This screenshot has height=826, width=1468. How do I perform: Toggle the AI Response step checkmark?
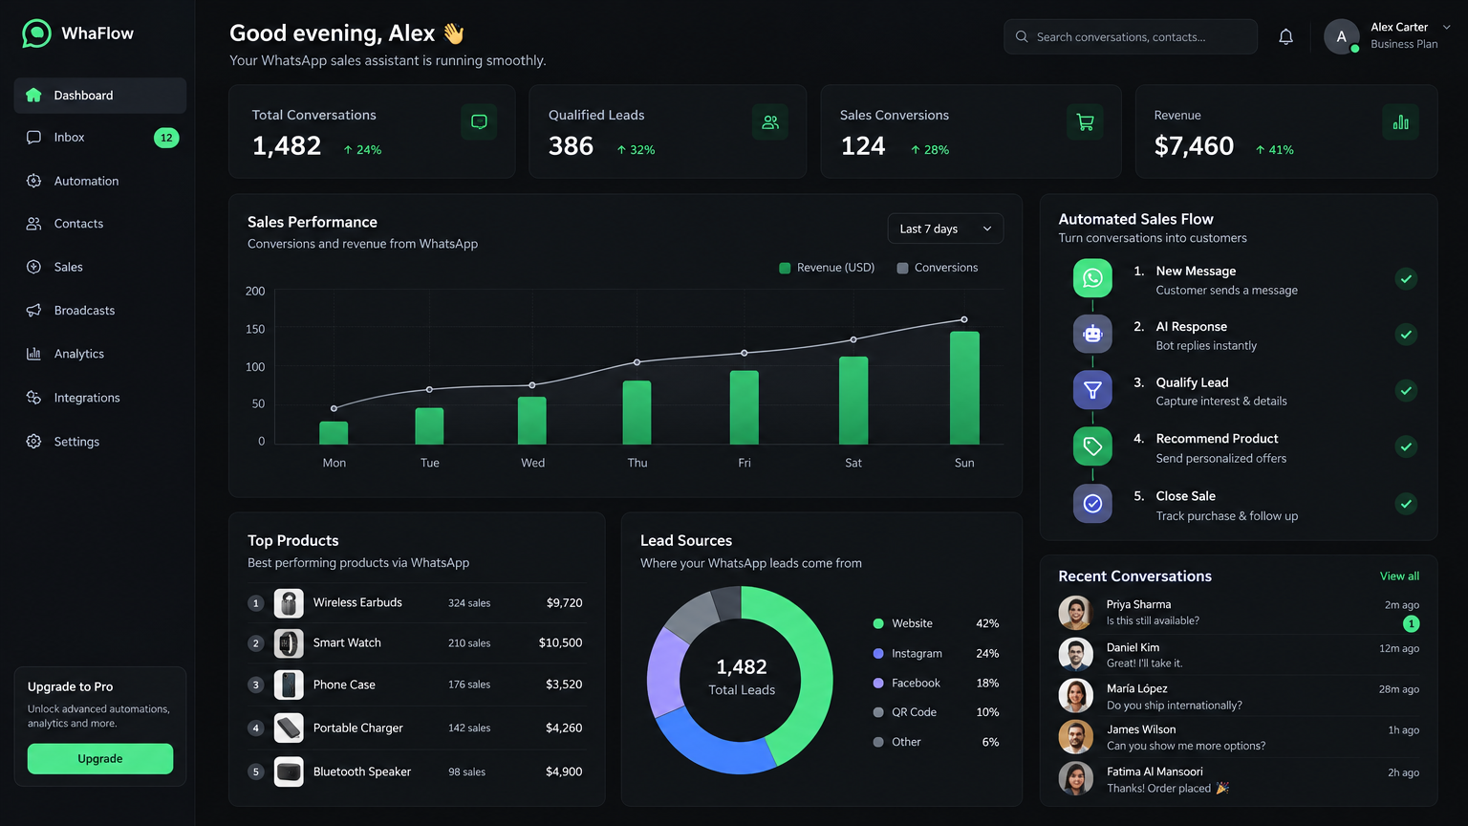(1406, 335)
